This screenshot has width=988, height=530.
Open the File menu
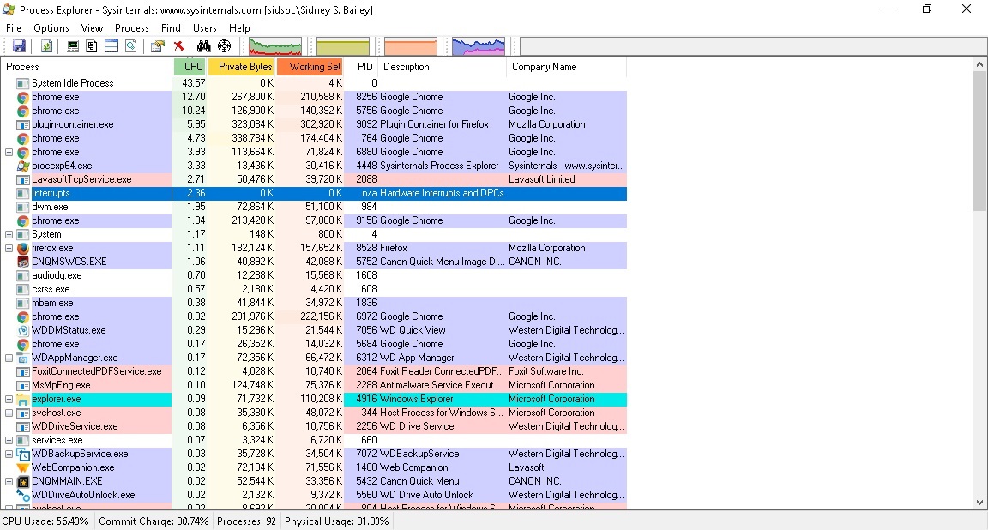tap(13, 28)
